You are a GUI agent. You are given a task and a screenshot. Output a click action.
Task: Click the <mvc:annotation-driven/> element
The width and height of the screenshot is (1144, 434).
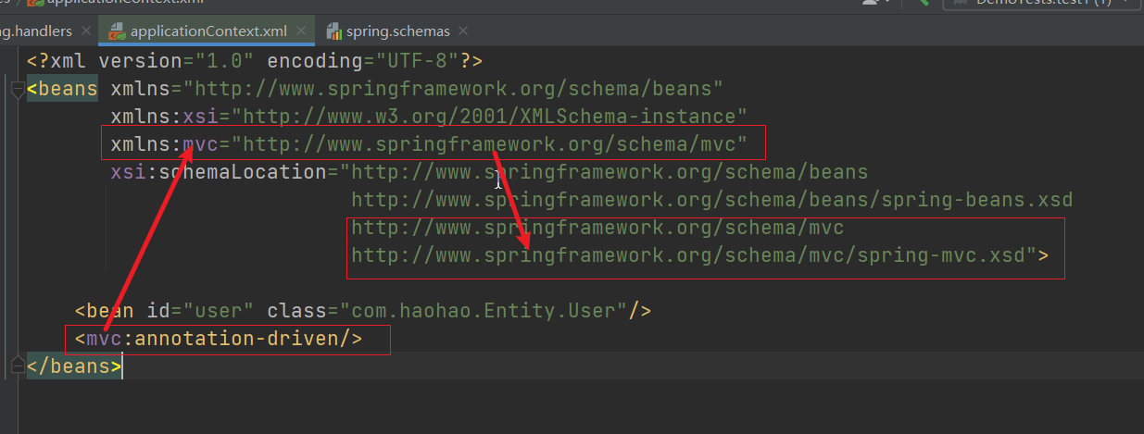(x=219, y=339)
